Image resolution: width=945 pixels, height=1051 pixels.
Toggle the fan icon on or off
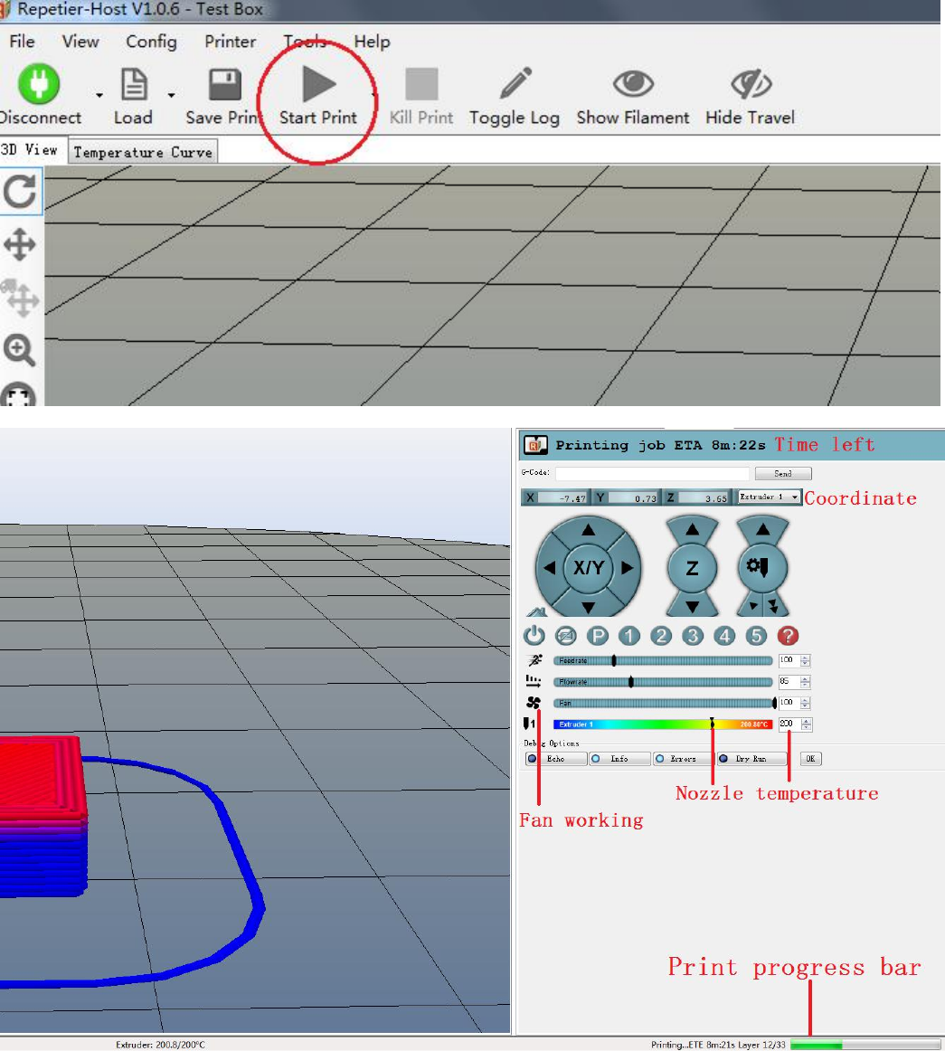pyautogui.click(x=534, y=703)
